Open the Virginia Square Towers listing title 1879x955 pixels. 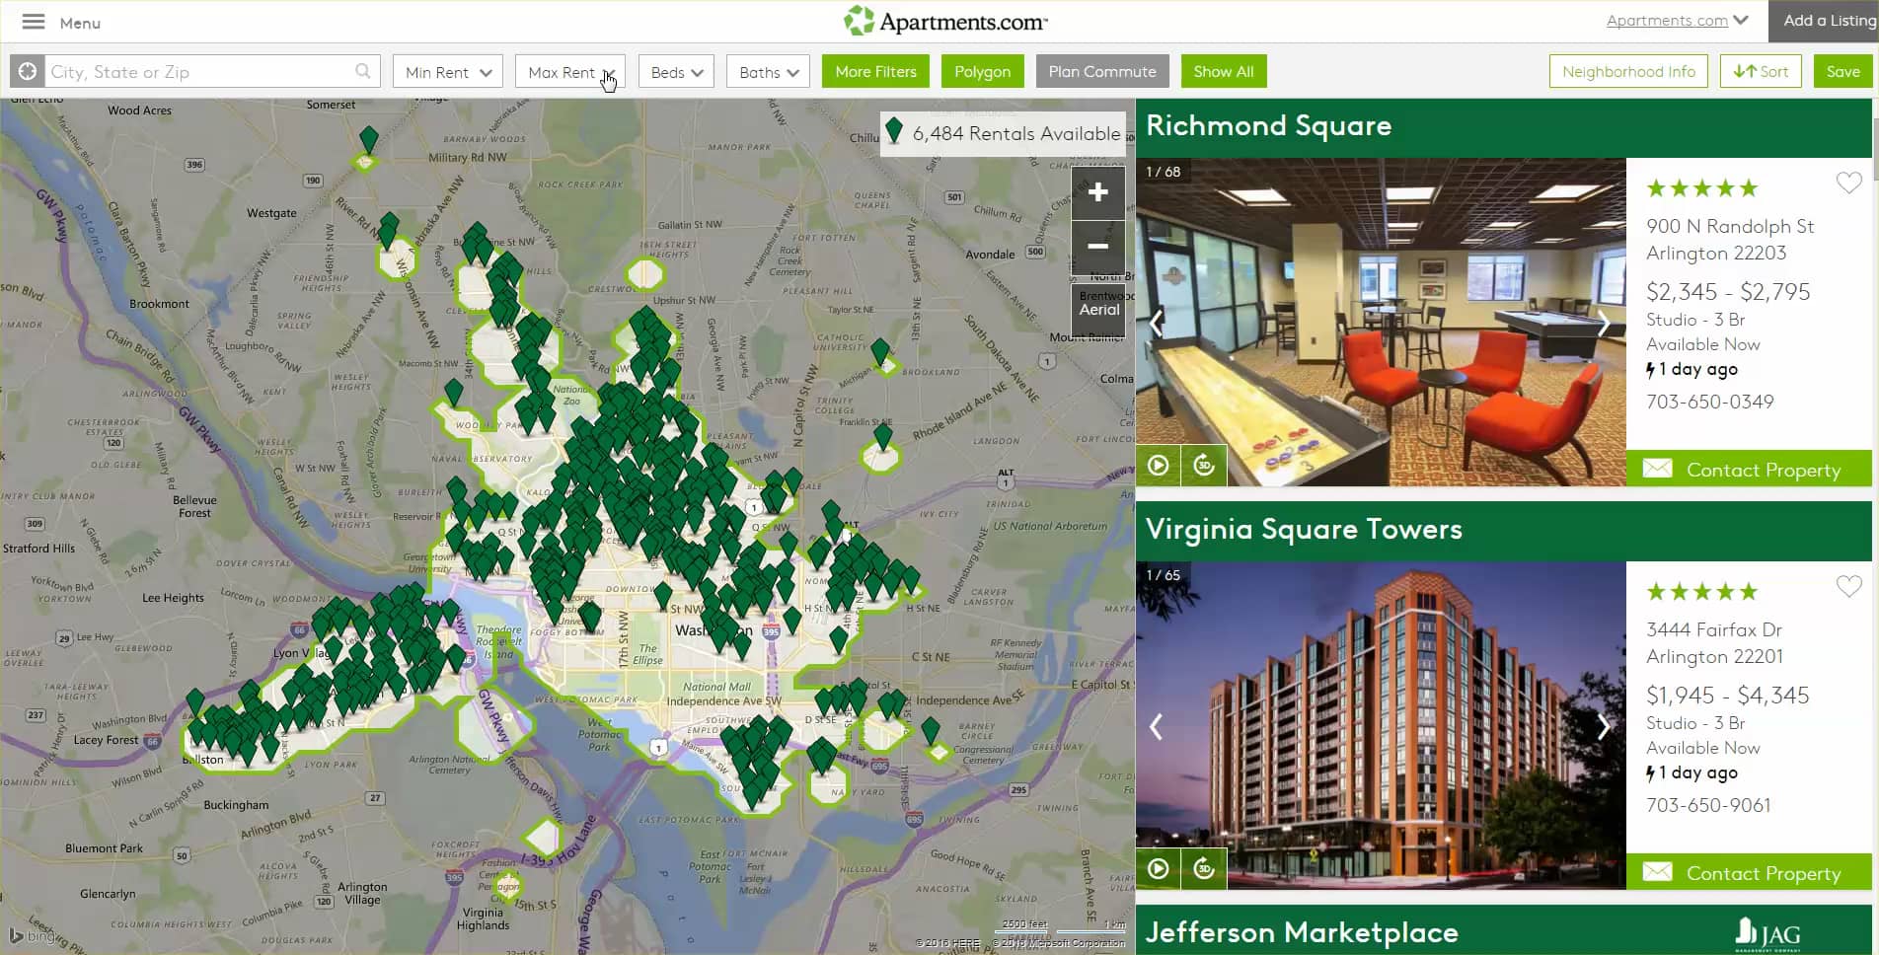coord(1304,529)
